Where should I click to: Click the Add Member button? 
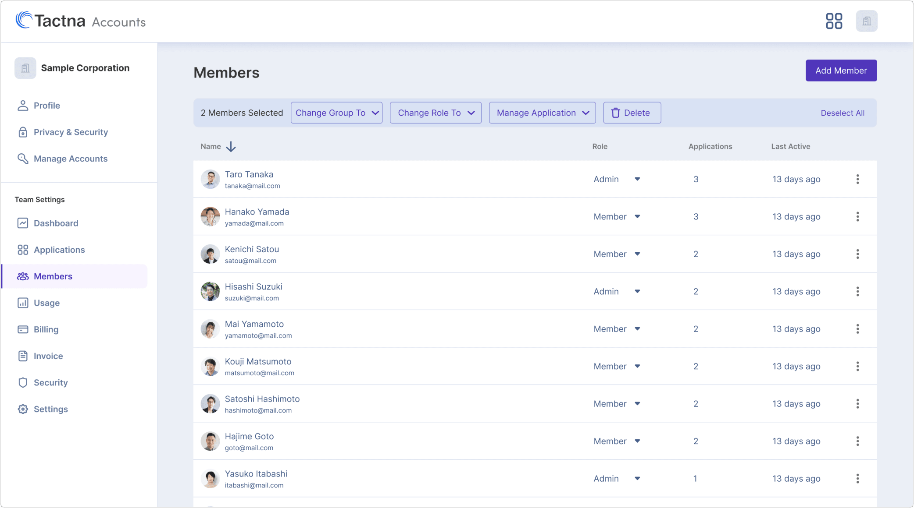(x=841, y=71)
